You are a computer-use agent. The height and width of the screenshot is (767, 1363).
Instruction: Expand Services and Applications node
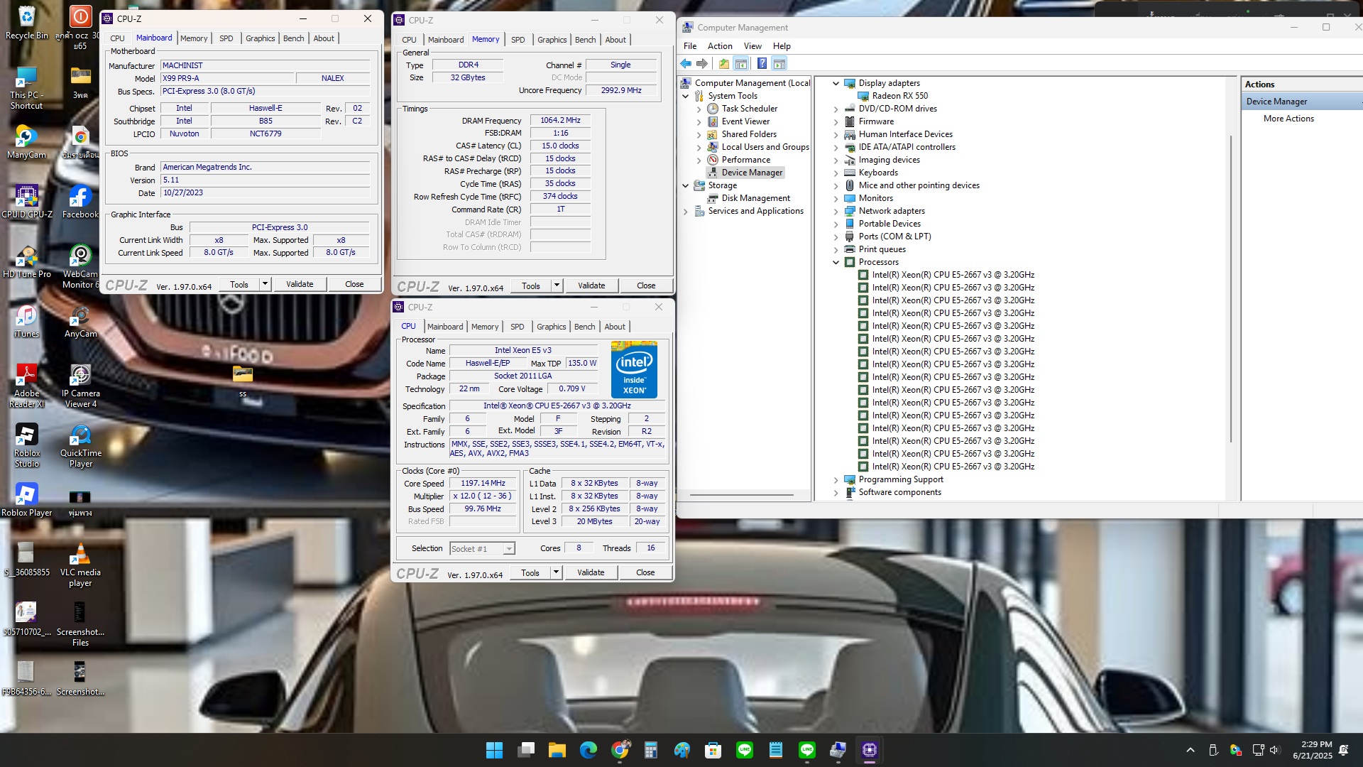tap(685, 211)
